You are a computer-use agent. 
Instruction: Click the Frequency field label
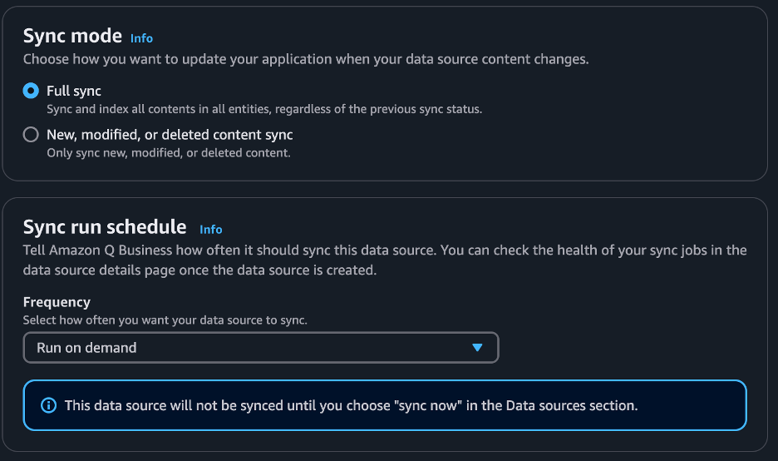pos(57,302)
